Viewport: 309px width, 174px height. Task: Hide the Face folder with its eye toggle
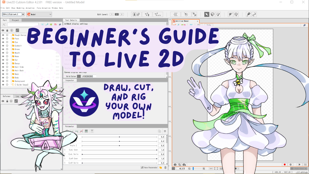[x=3, y=38]
